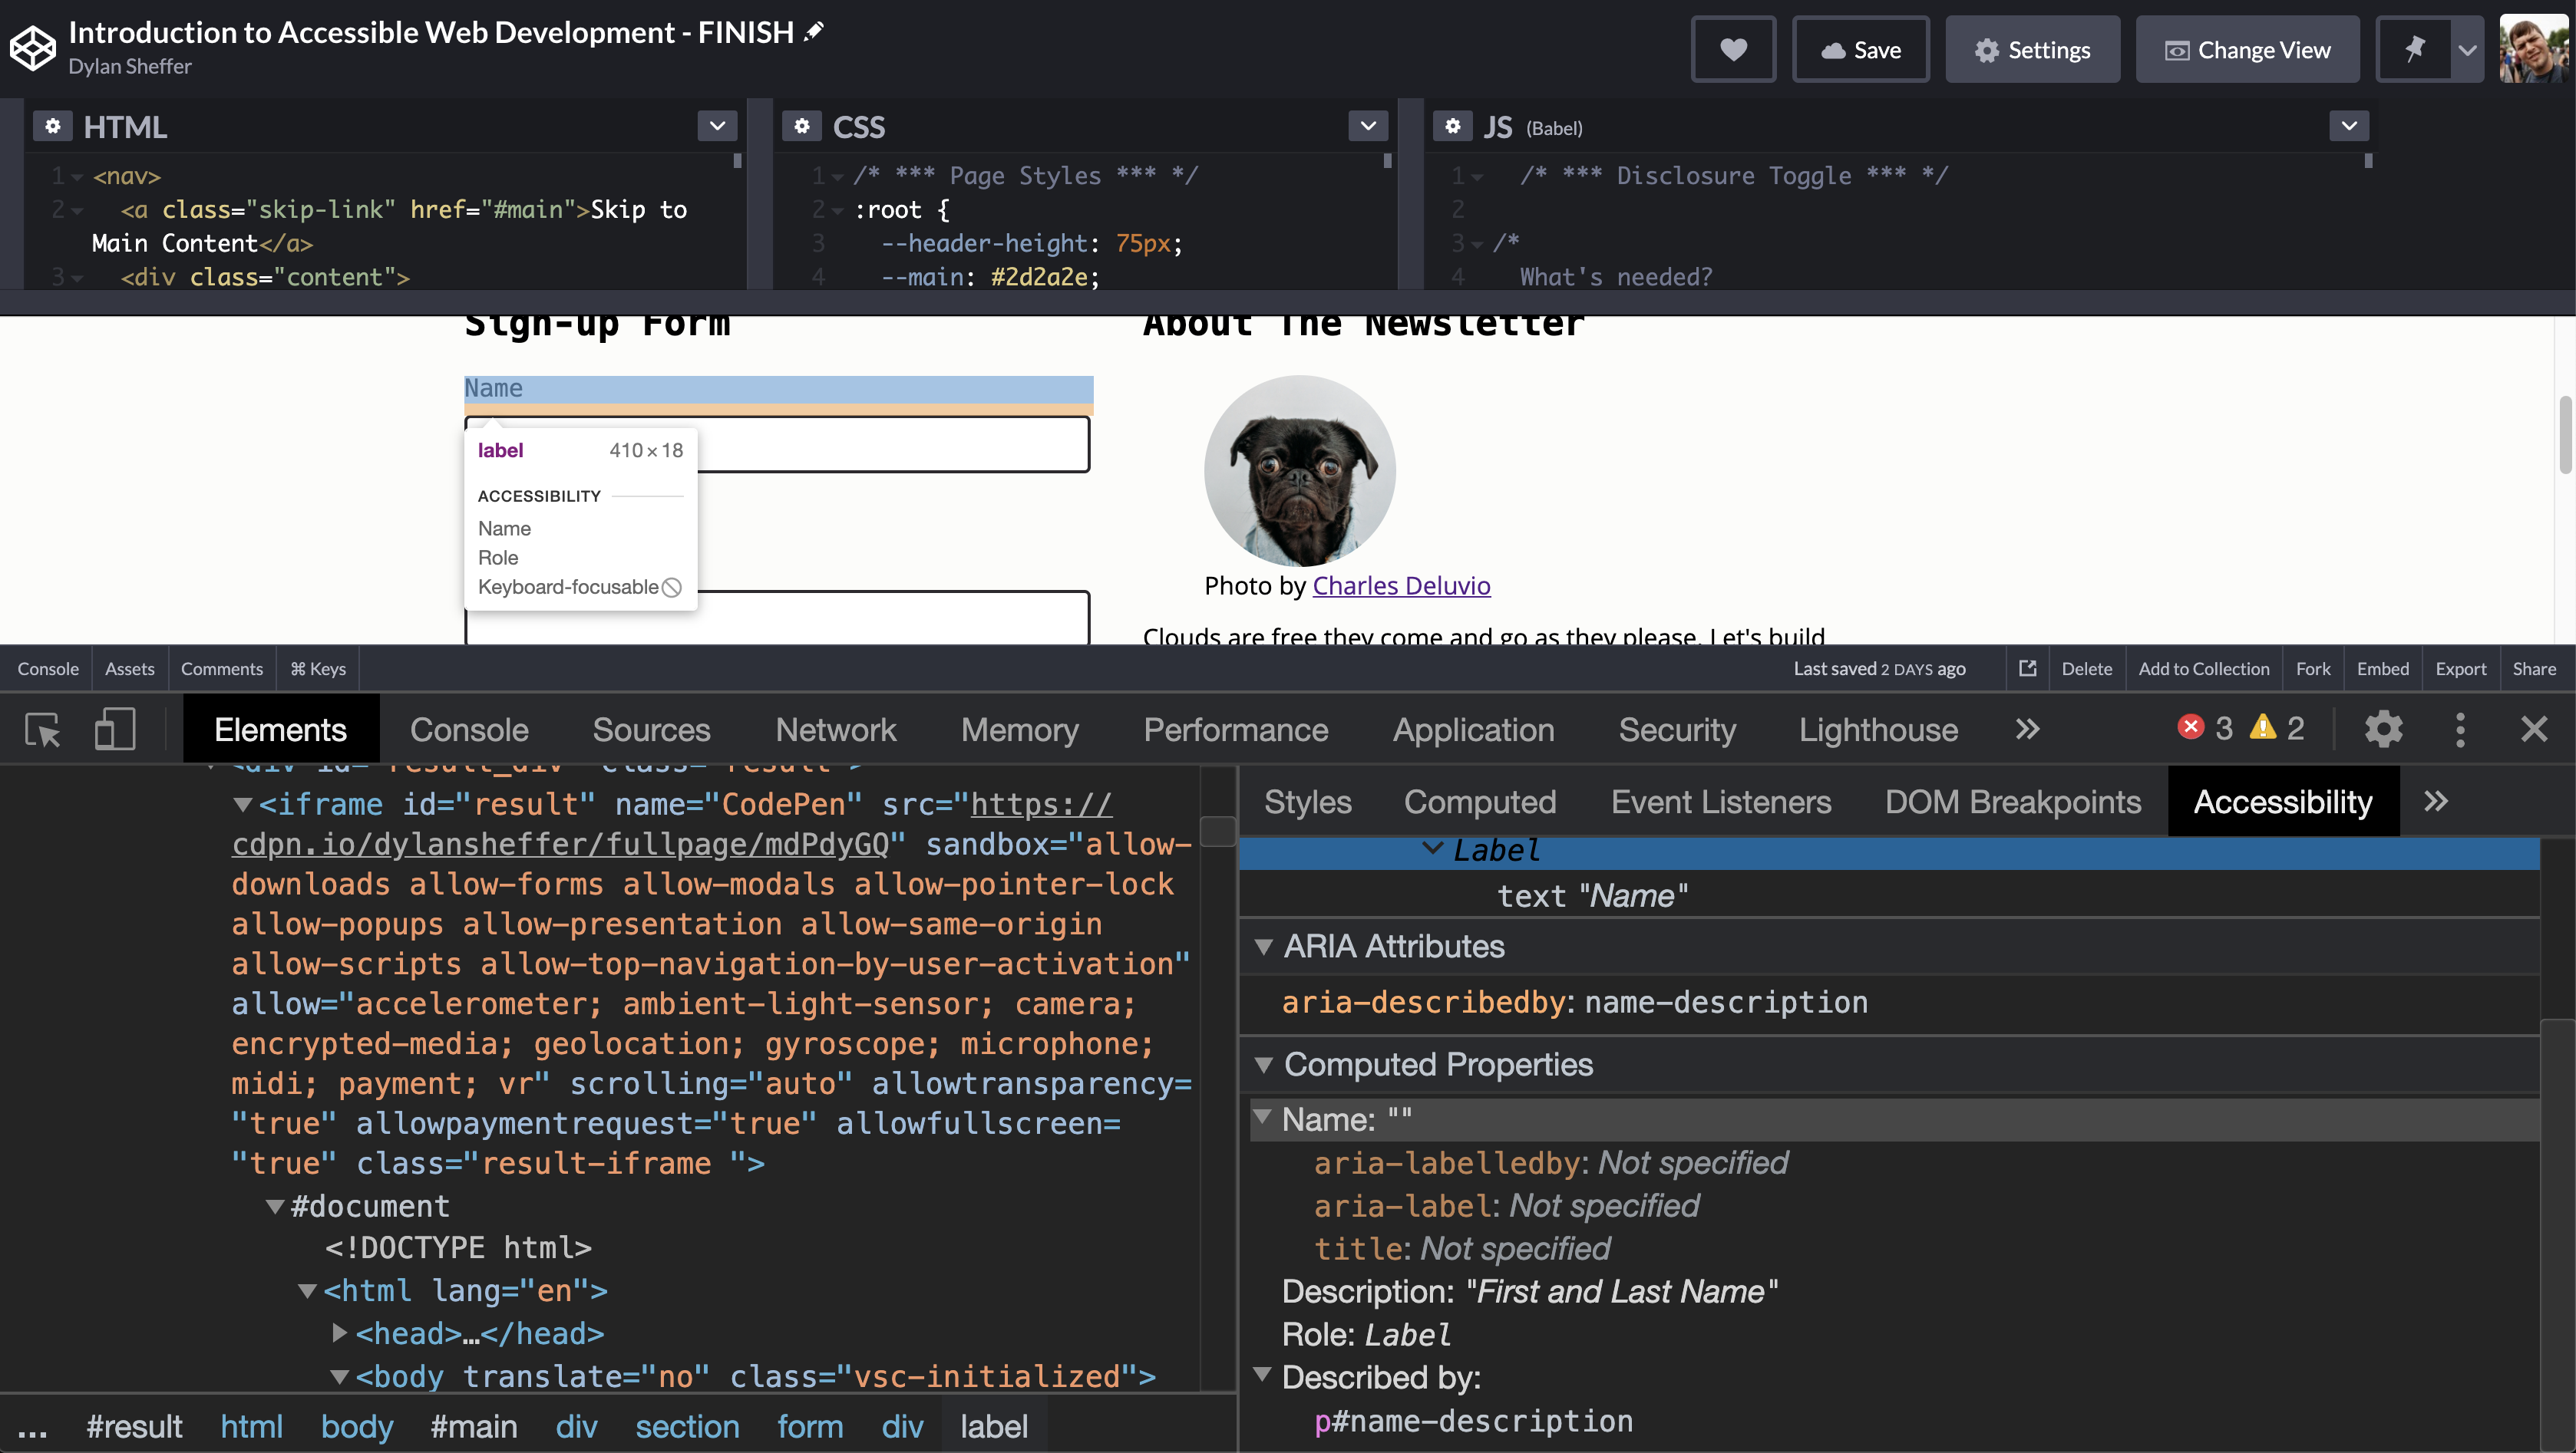2576x1453 pixels.
Task: Click the Save button
Action: (x=1860, y=50)
